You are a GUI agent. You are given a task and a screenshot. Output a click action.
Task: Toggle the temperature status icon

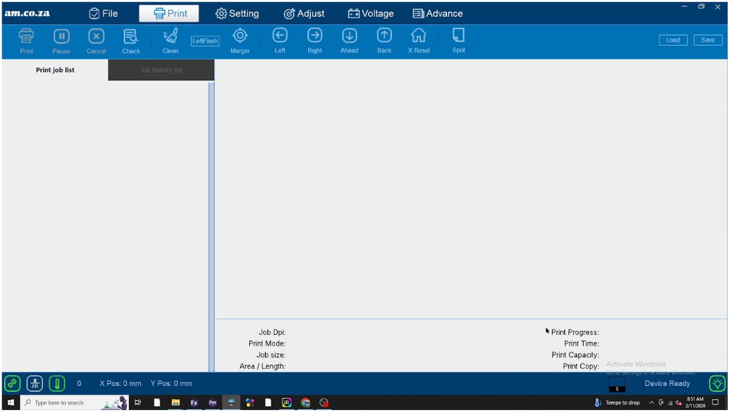click(57, 383)
